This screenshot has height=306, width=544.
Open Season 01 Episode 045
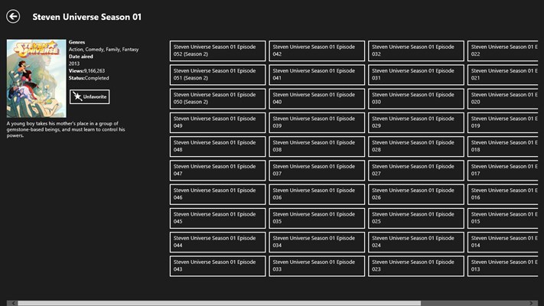click(218, 219)
